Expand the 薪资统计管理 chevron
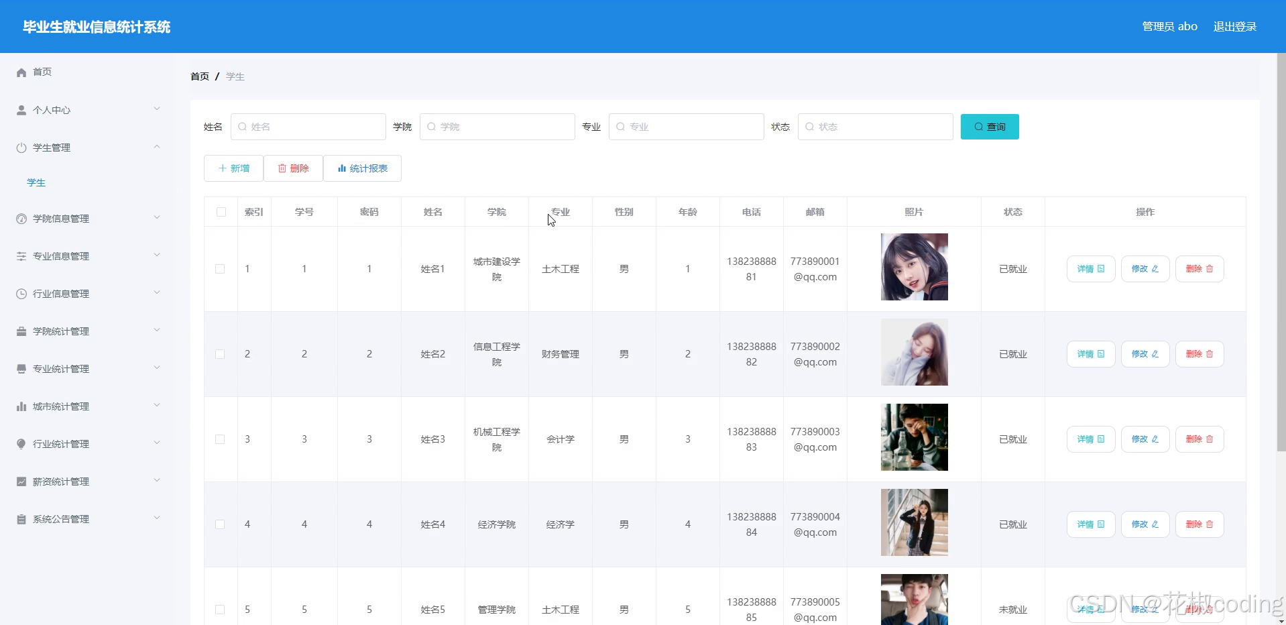This screenshot has width=1286, height=625. point(157,480)
